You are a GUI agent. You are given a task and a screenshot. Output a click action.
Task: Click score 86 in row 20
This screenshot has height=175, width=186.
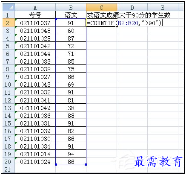pyautogui.click(x=71, y=161)
